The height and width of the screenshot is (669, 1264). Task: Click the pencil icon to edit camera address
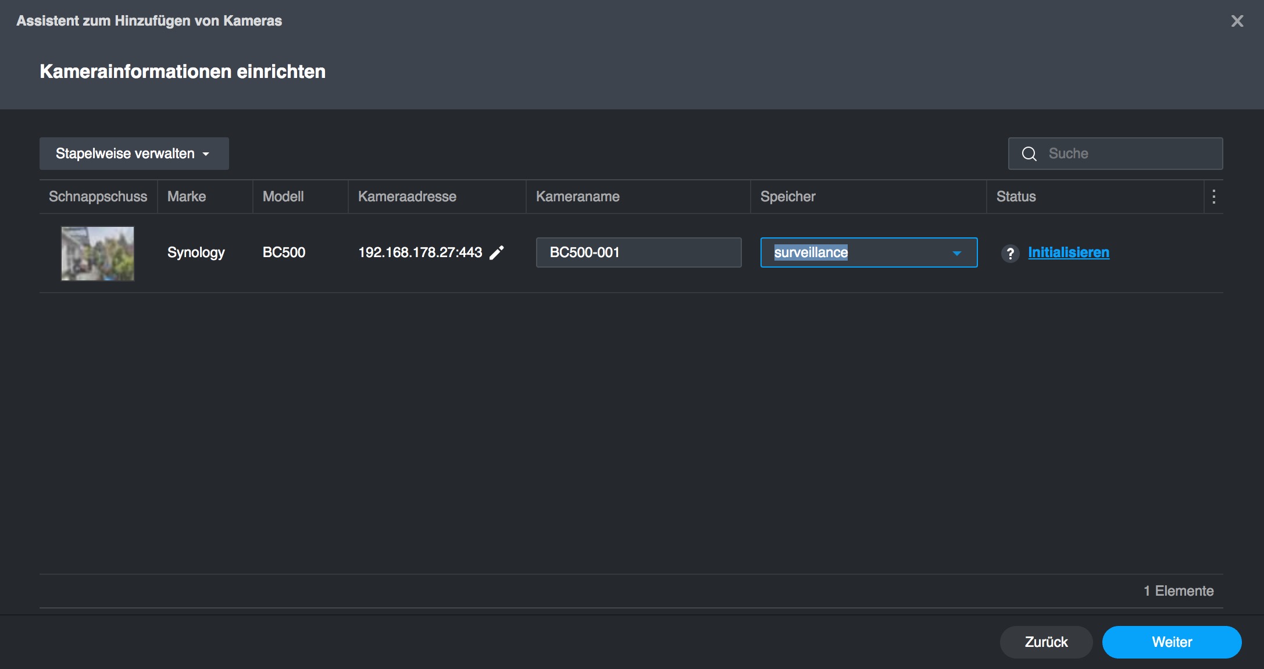click(x=497, y=252)
